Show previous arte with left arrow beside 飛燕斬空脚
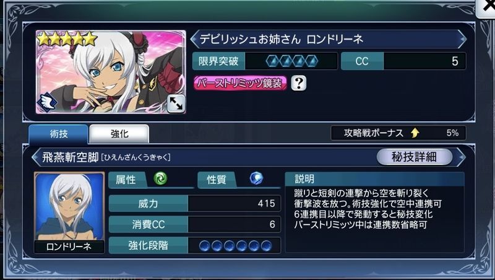495x280 pixels. pos(36,157)
